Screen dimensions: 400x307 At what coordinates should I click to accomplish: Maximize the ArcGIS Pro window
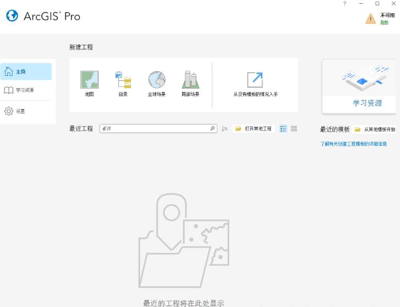377,3
